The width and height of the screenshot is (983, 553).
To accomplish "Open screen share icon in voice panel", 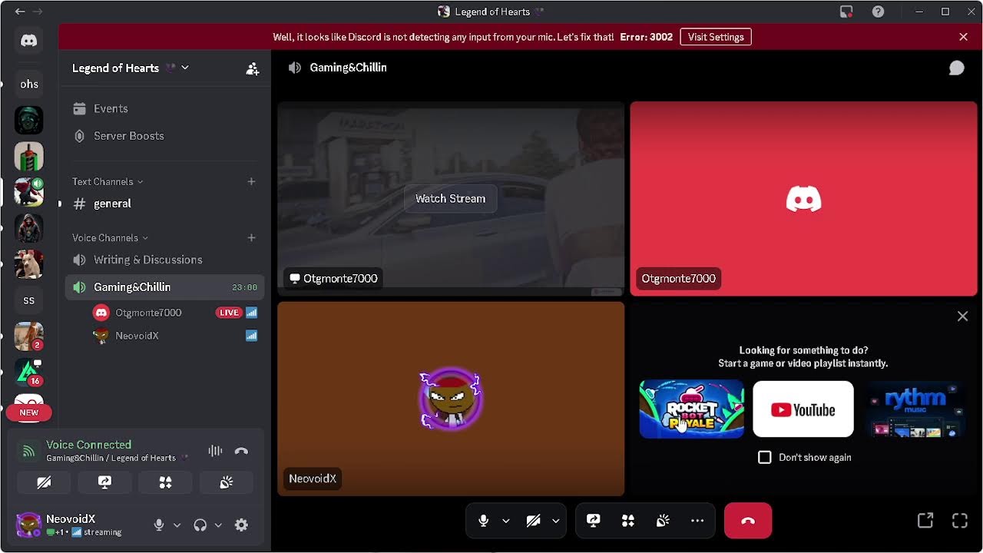I will [104, 482].
